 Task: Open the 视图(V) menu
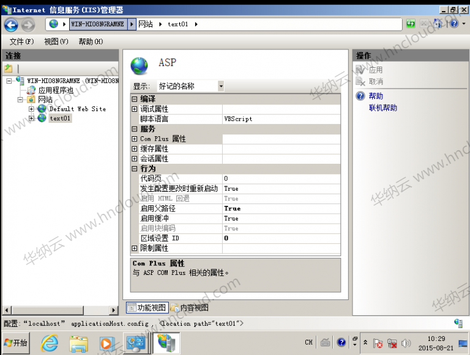(56, 42)
